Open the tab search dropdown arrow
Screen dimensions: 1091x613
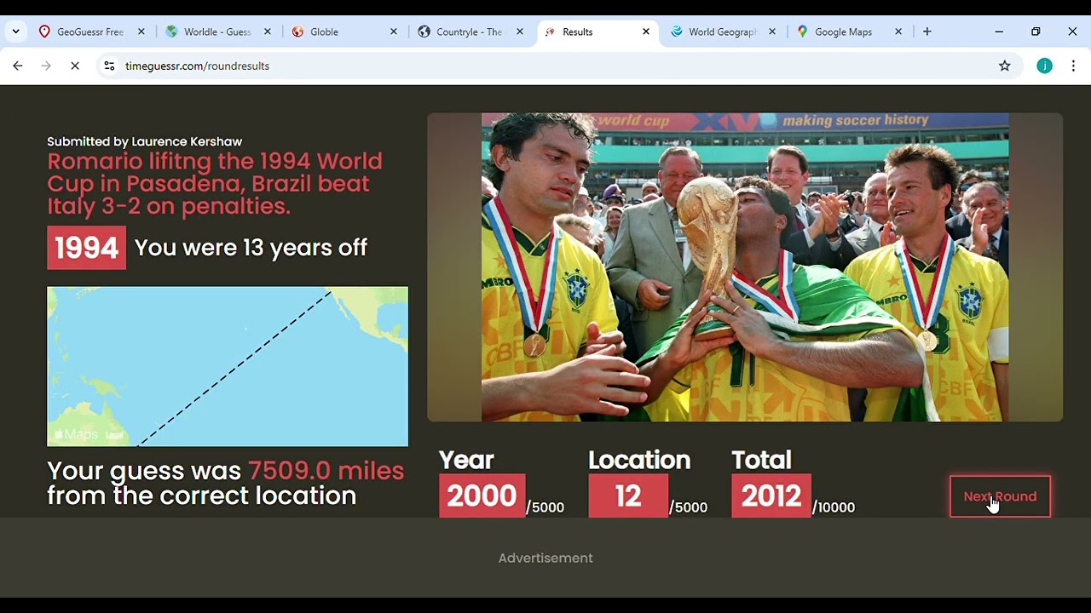[15, 32]
